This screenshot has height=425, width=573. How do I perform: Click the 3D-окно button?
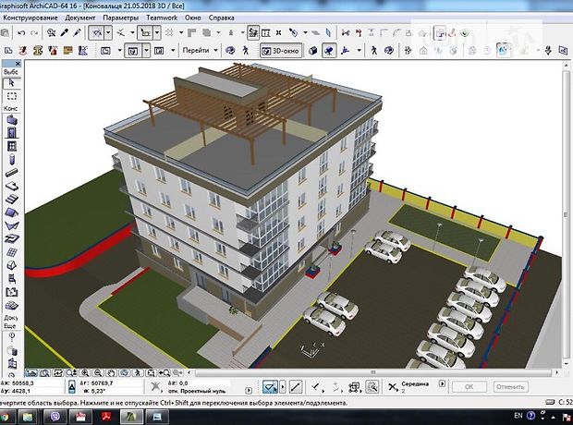[281, 51]
